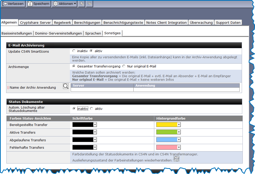Click the Verlassen exit button

13,4
